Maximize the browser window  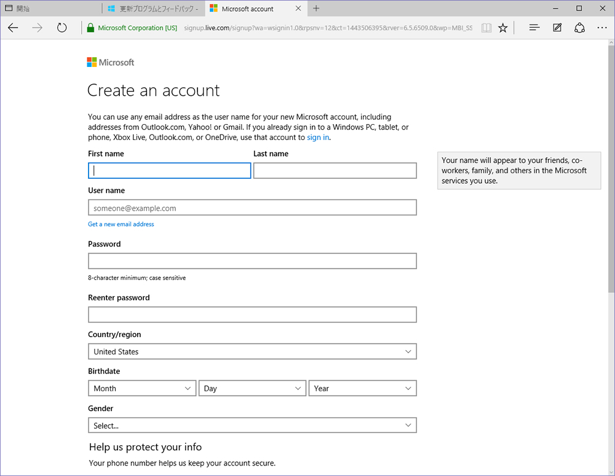(579, 8)
